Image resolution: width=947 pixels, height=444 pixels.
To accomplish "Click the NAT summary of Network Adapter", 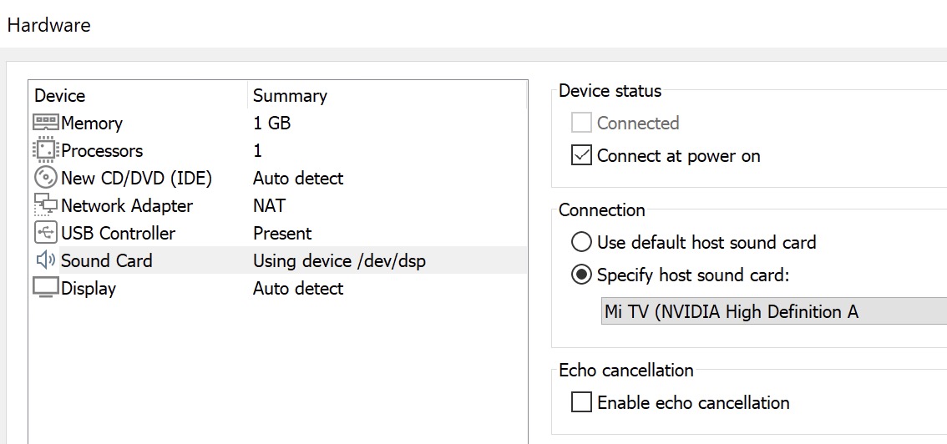I will (269, 205).
